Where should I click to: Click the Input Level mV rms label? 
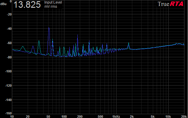tap(53, 4)
